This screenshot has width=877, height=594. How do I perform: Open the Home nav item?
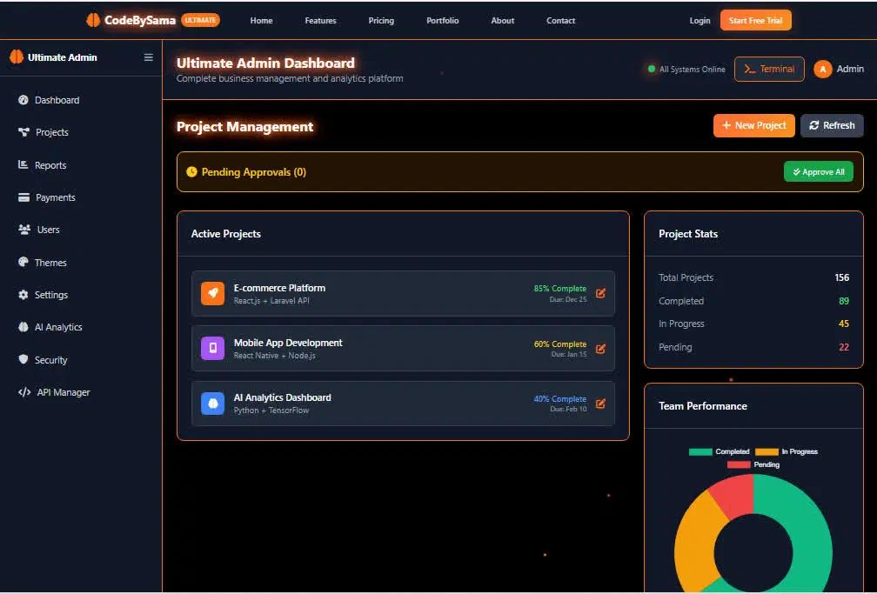point(261,21)
